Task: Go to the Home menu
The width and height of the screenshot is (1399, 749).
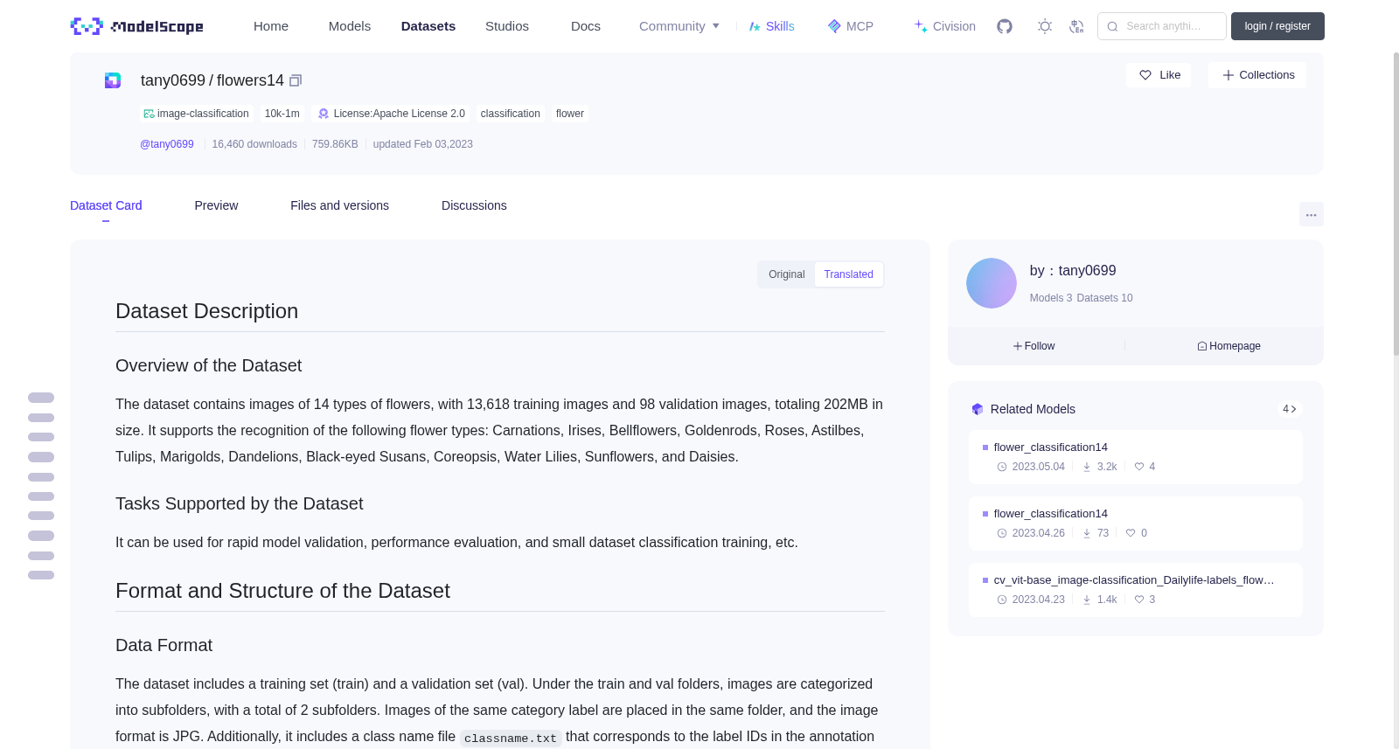Action: [271, 26]
